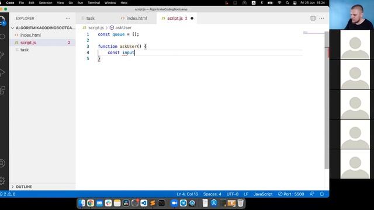Open editor More Actions ellipsis
The image size is (374, 210).
(321, 18)
